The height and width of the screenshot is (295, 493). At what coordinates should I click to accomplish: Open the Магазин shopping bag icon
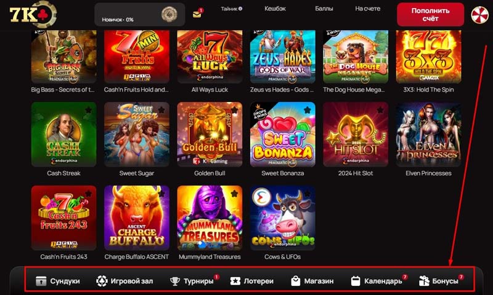[296, 281]
